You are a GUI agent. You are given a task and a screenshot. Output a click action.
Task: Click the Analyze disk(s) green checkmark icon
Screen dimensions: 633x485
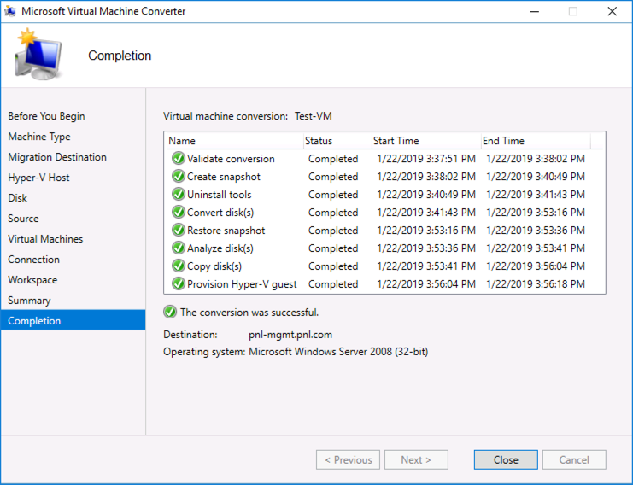178,248
